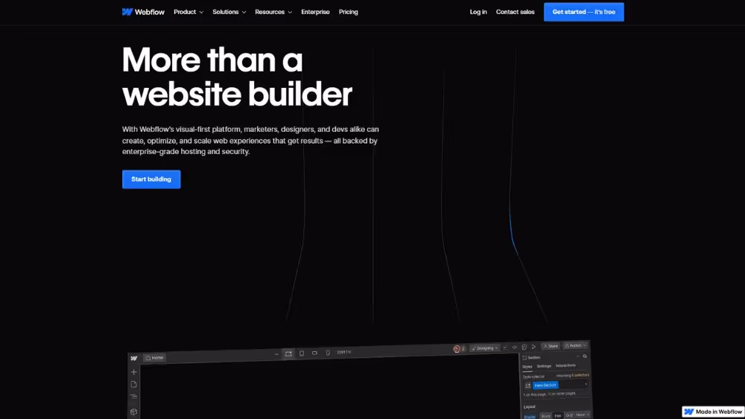Open the Publish dropdown button
Image resolution: width=745 pixels, height=419 pixels.
pos(575,345)
